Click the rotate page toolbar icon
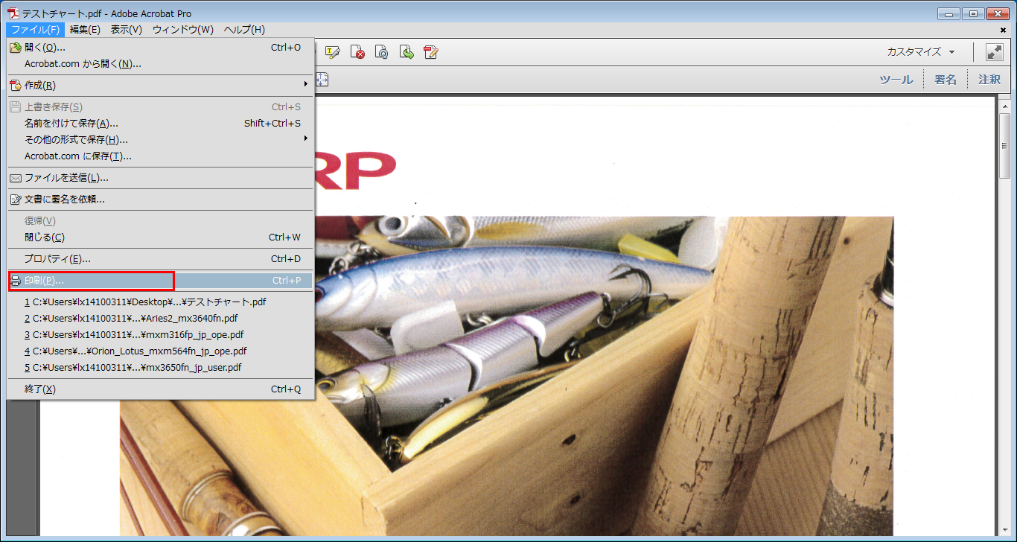The image size is (1017, 542). (x=382, y=52)
